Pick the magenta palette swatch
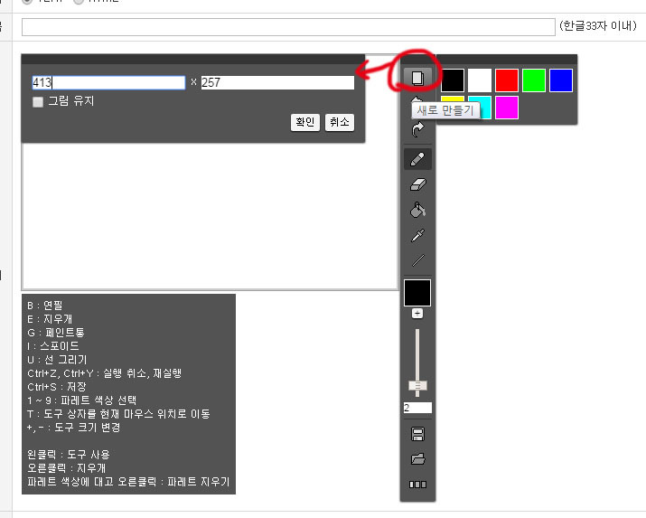 click(507, 108)
